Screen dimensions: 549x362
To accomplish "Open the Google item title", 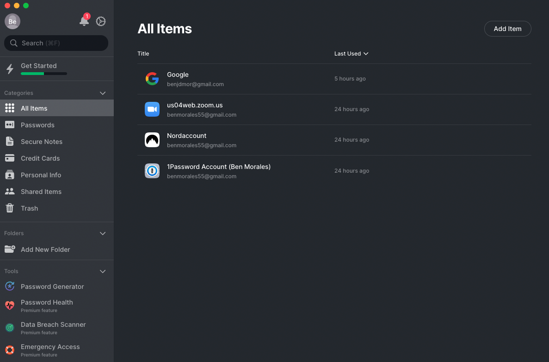I will click(178, 75).
